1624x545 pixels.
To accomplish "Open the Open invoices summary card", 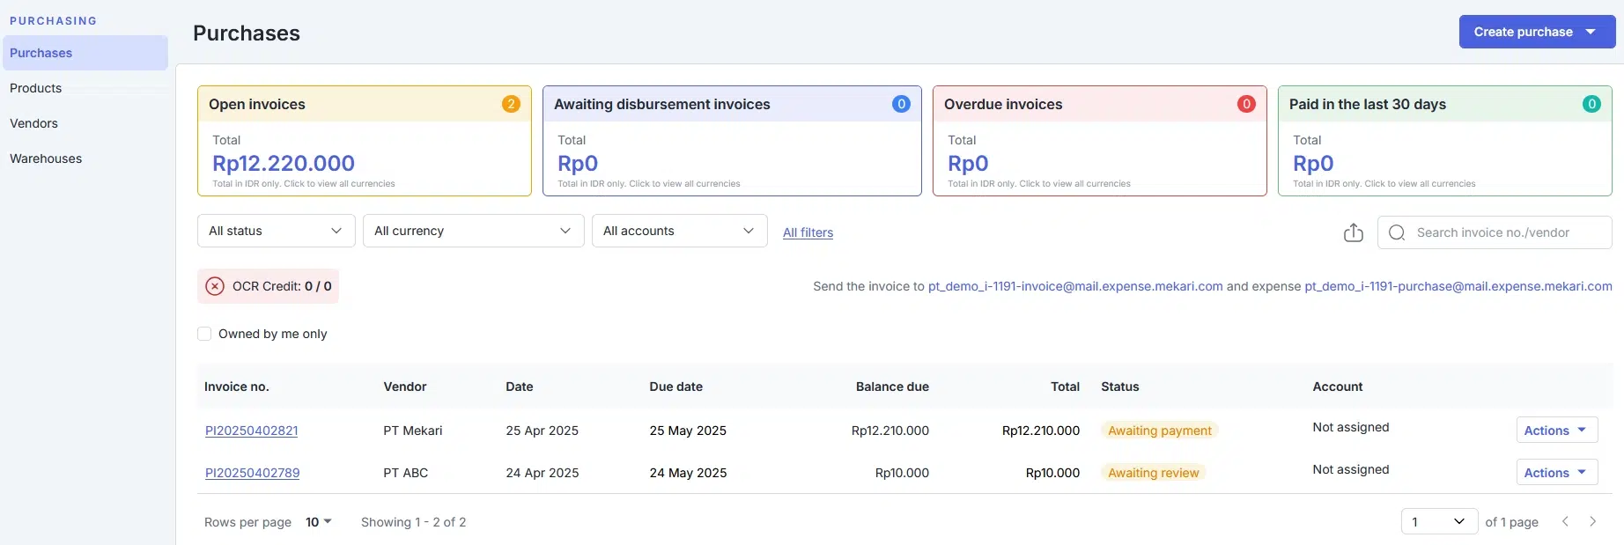I will coord(365,141).
